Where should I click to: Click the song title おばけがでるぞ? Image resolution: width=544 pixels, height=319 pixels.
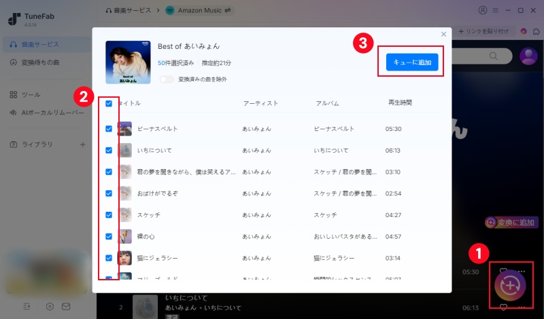158,193
